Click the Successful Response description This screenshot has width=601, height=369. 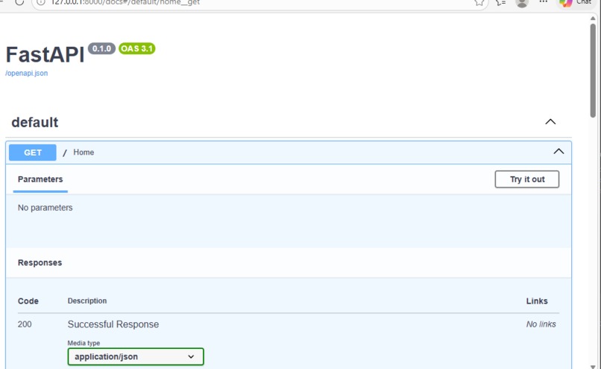pyautogui.click(x=113, y=324)
